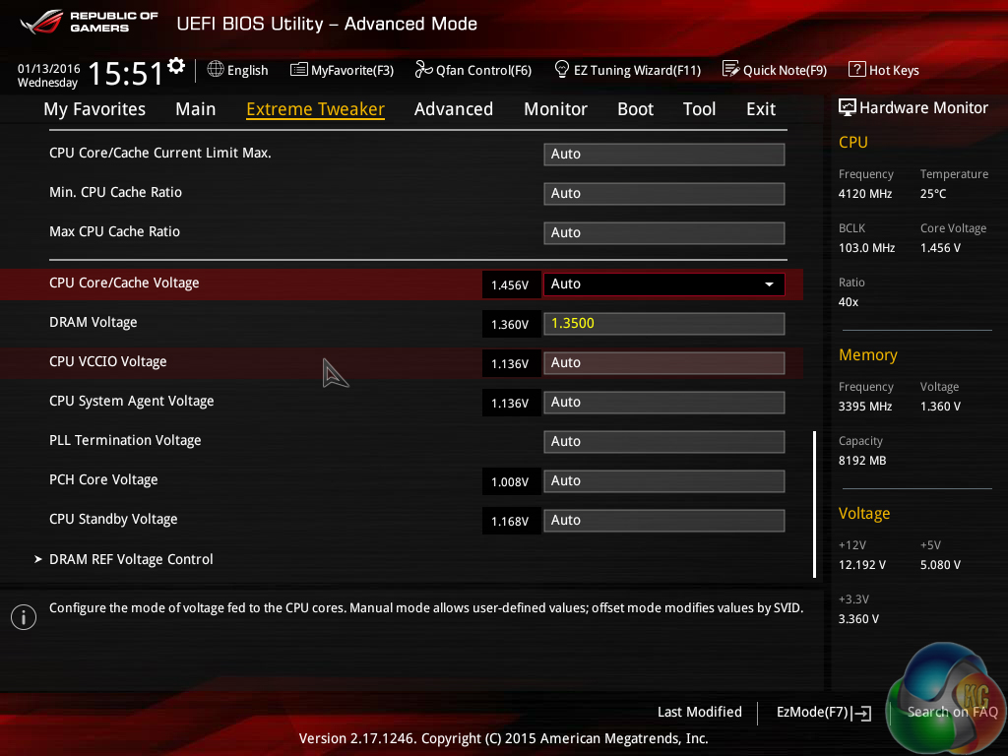Click the 3.360 V reading
The image size is (1008, 756).
pos(858,618)
